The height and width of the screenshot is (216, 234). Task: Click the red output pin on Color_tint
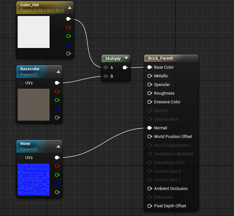click(68, 28)
